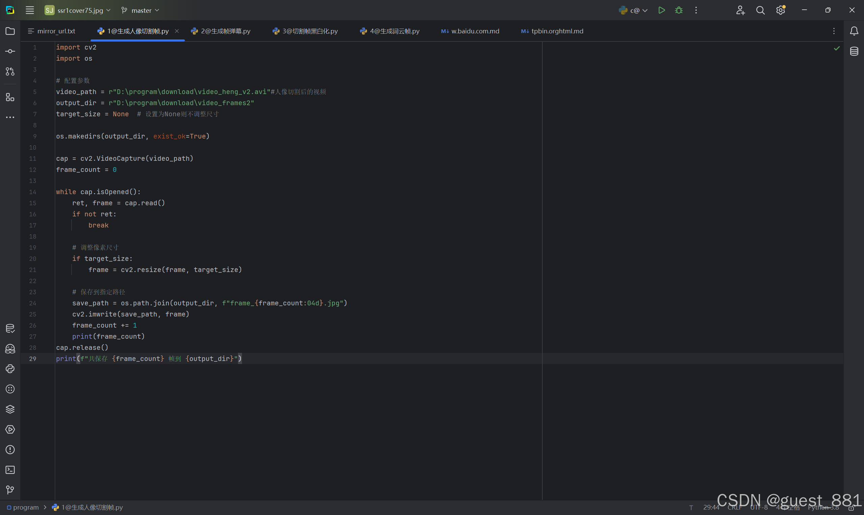This screenshot has height=515, width=864.
Task: Open the Python Packages layers icon
Action: point(10,409)
